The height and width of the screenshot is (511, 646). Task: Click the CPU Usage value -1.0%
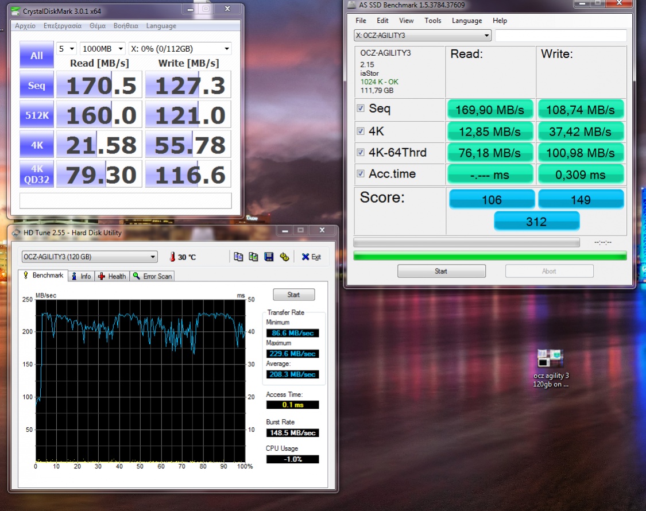click(292, 459)
